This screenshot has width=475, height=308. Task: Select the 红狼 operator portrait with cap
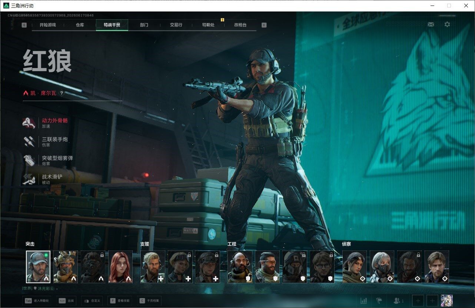point(38,267)
